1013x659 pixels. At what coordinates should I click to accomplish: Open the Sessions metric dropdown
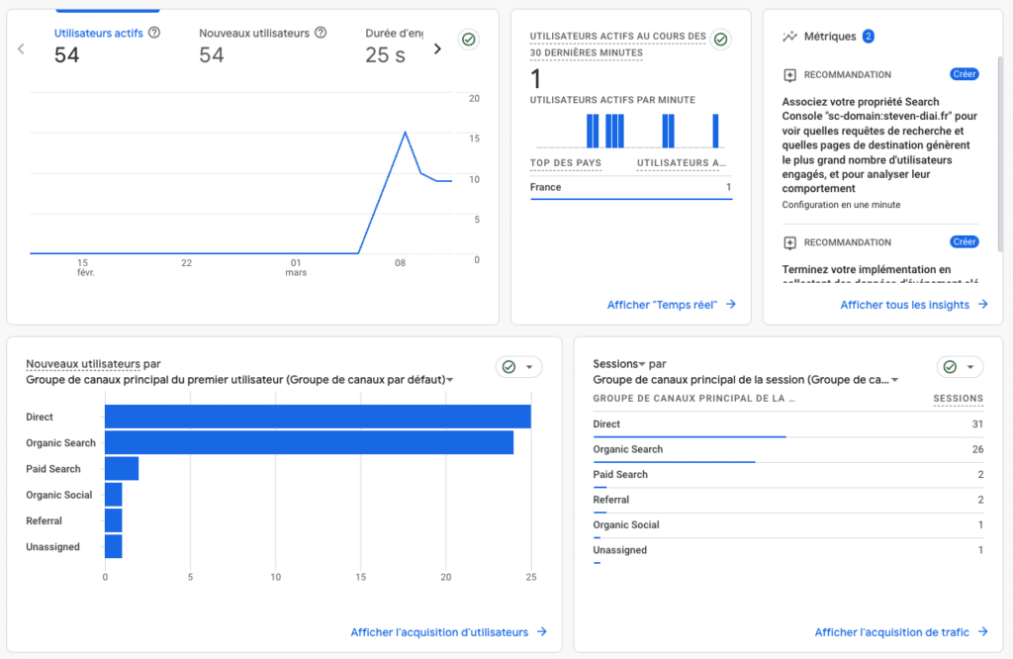coord(642,364)
